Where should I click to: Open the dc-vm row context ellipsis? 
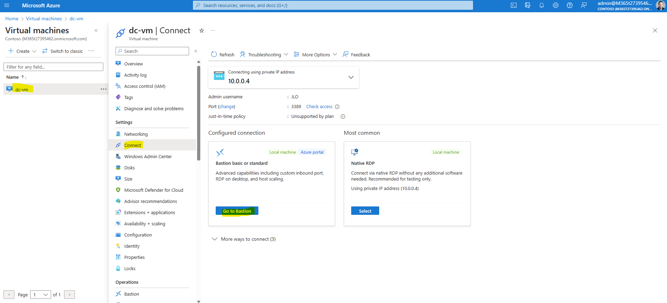point(104,89)
